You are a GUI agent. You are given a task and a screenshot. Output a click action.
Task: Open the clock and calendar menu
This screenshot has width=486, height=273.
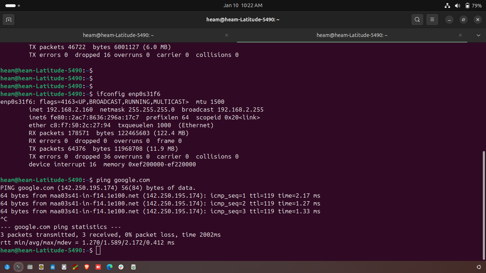coord(243,6)
